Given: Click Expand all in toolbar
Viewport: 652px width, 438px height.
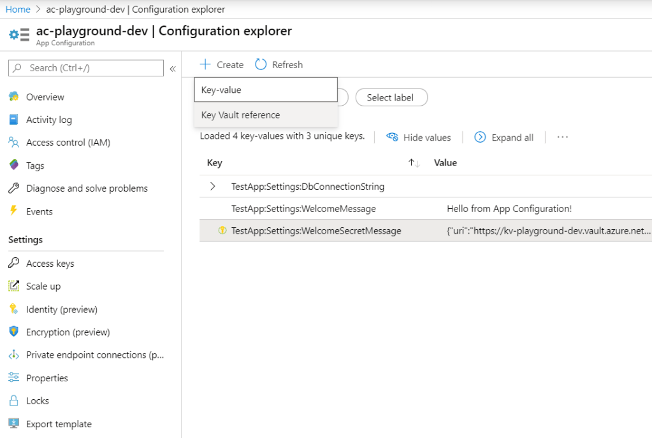Looking at the screenshot, I should [504, 138].
